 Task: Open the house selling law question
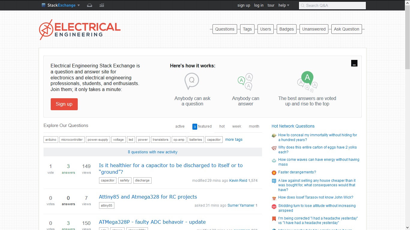coord(317,185)
